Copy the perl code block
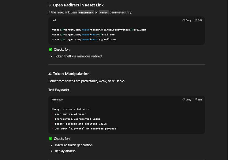228x160 pixels. (x=187, y=20)
